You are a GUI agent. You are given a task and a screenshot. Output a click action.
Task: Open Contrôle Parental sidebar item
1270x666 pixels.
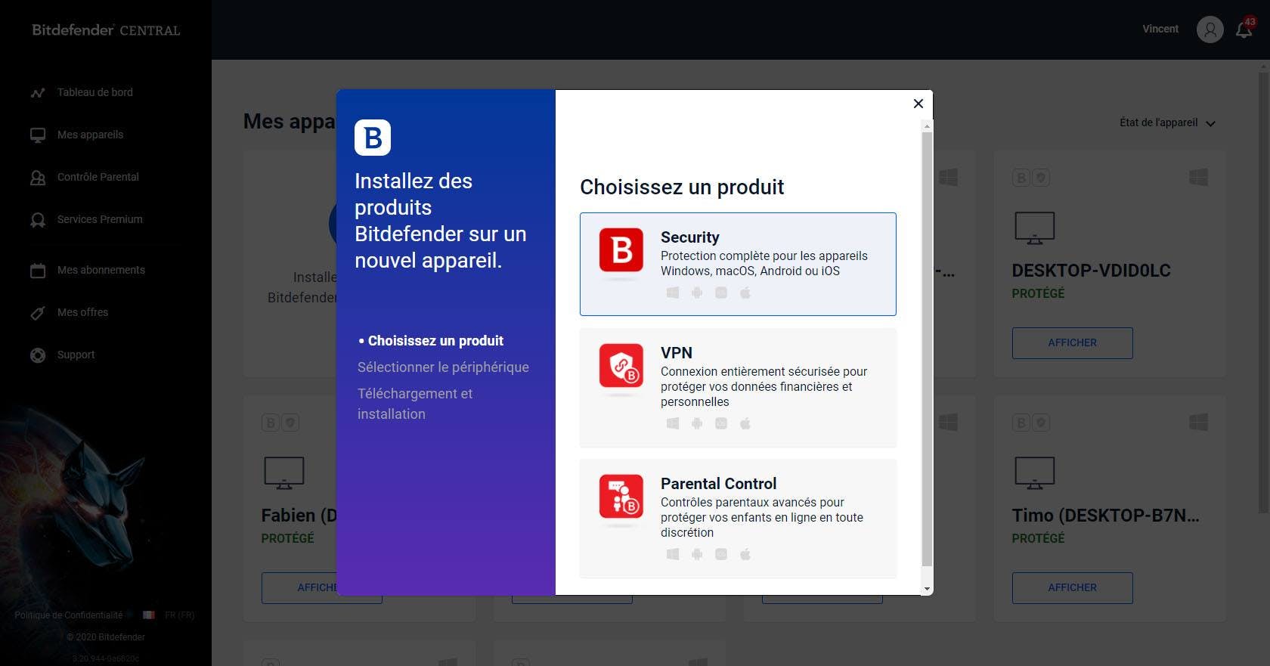98,177
